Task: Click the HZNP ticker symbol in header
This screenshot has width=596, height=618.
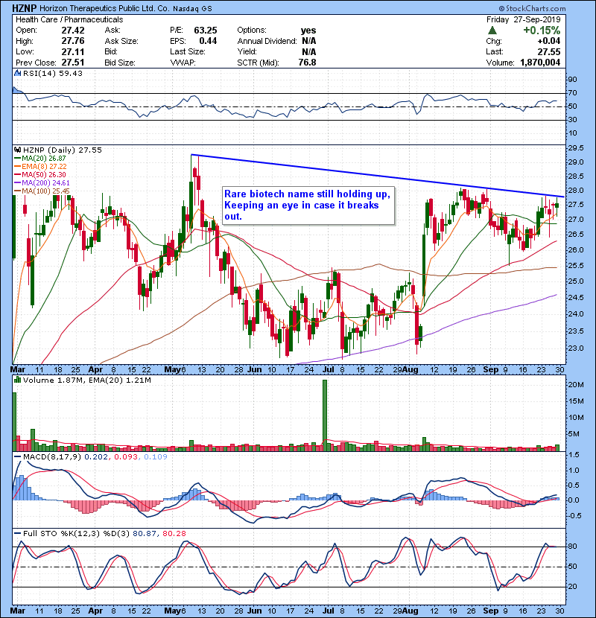Action: 29,7
